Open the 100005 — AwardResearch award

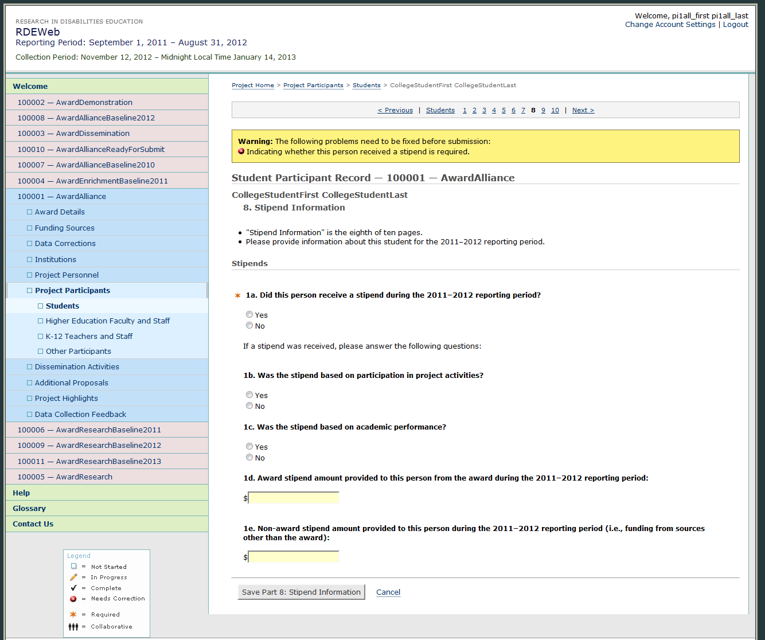tap(64, 477)
